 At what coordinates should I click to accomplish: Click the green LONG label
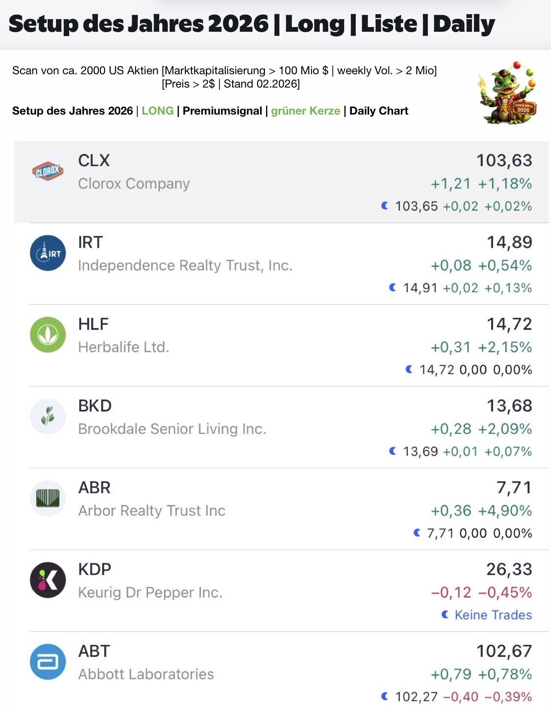[x=157, y=111]
